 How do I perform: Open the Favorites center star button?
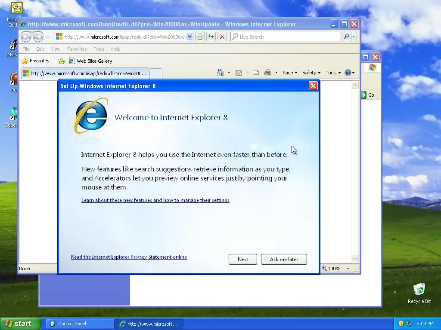pos(36,61)
